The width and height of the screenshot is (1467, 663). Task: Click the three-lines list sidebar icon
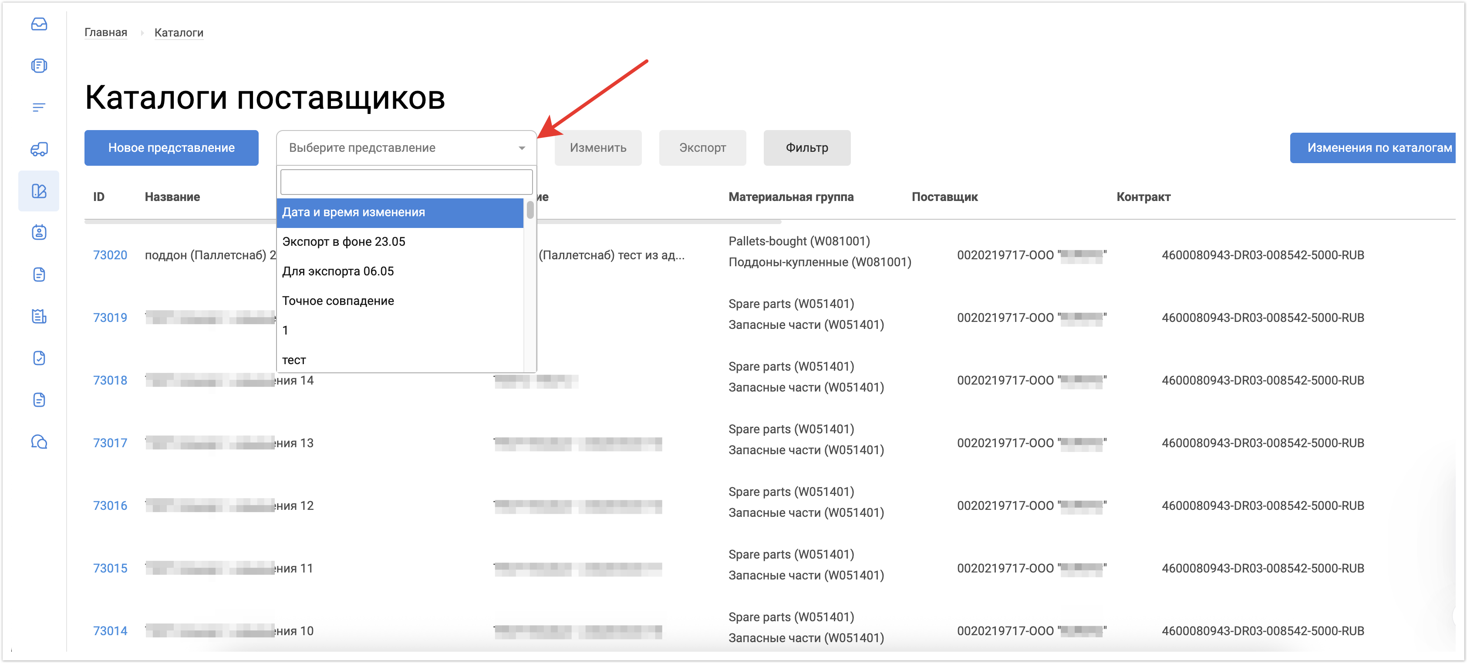point(39,107)
